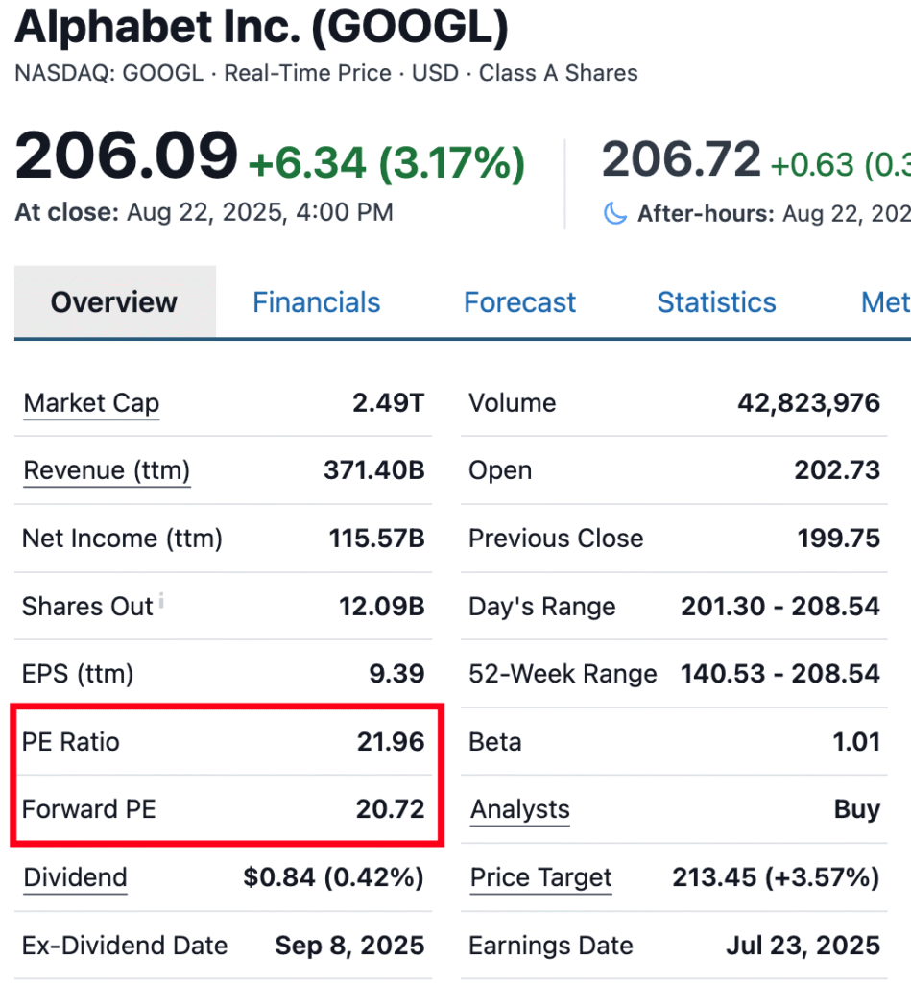
Task: Switch to the Financials tab
Action: pyautogui.click(x=316, y=302)
